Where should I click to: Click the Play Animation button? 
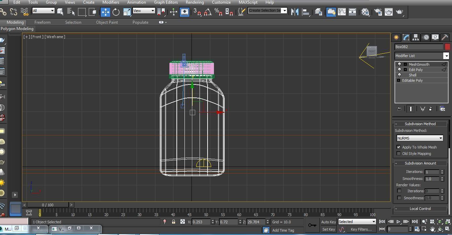398,222
